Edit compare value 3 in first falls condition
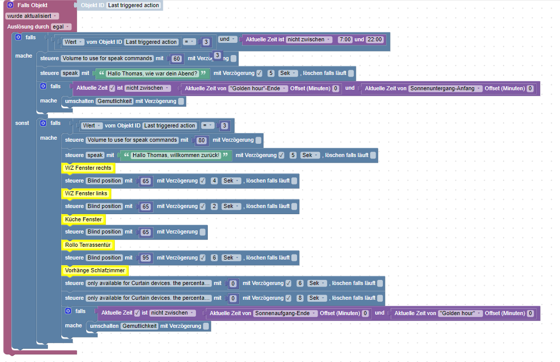The image size is (560, 362). coord(206,42)
